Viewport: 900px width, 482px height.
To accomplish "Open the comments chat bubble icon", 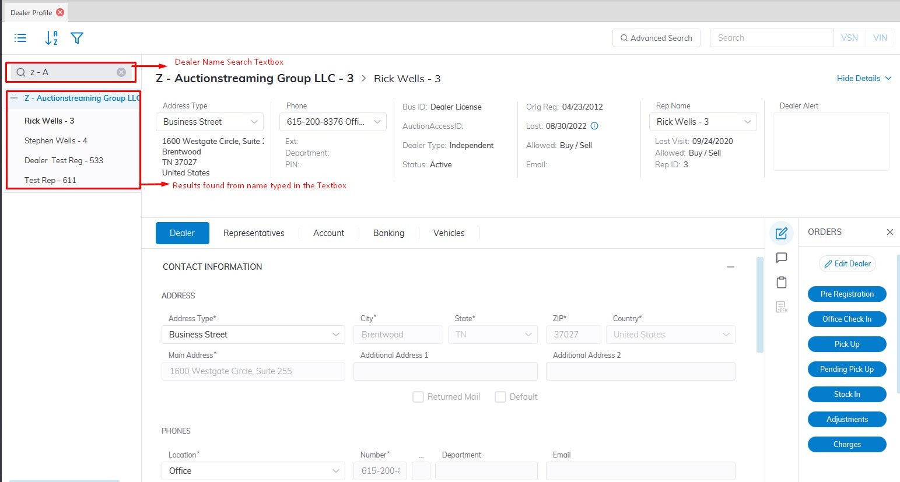I will 782,258.
